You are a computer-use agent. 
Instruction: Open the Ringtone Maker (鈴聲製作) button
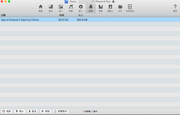[x=61, y=111]
